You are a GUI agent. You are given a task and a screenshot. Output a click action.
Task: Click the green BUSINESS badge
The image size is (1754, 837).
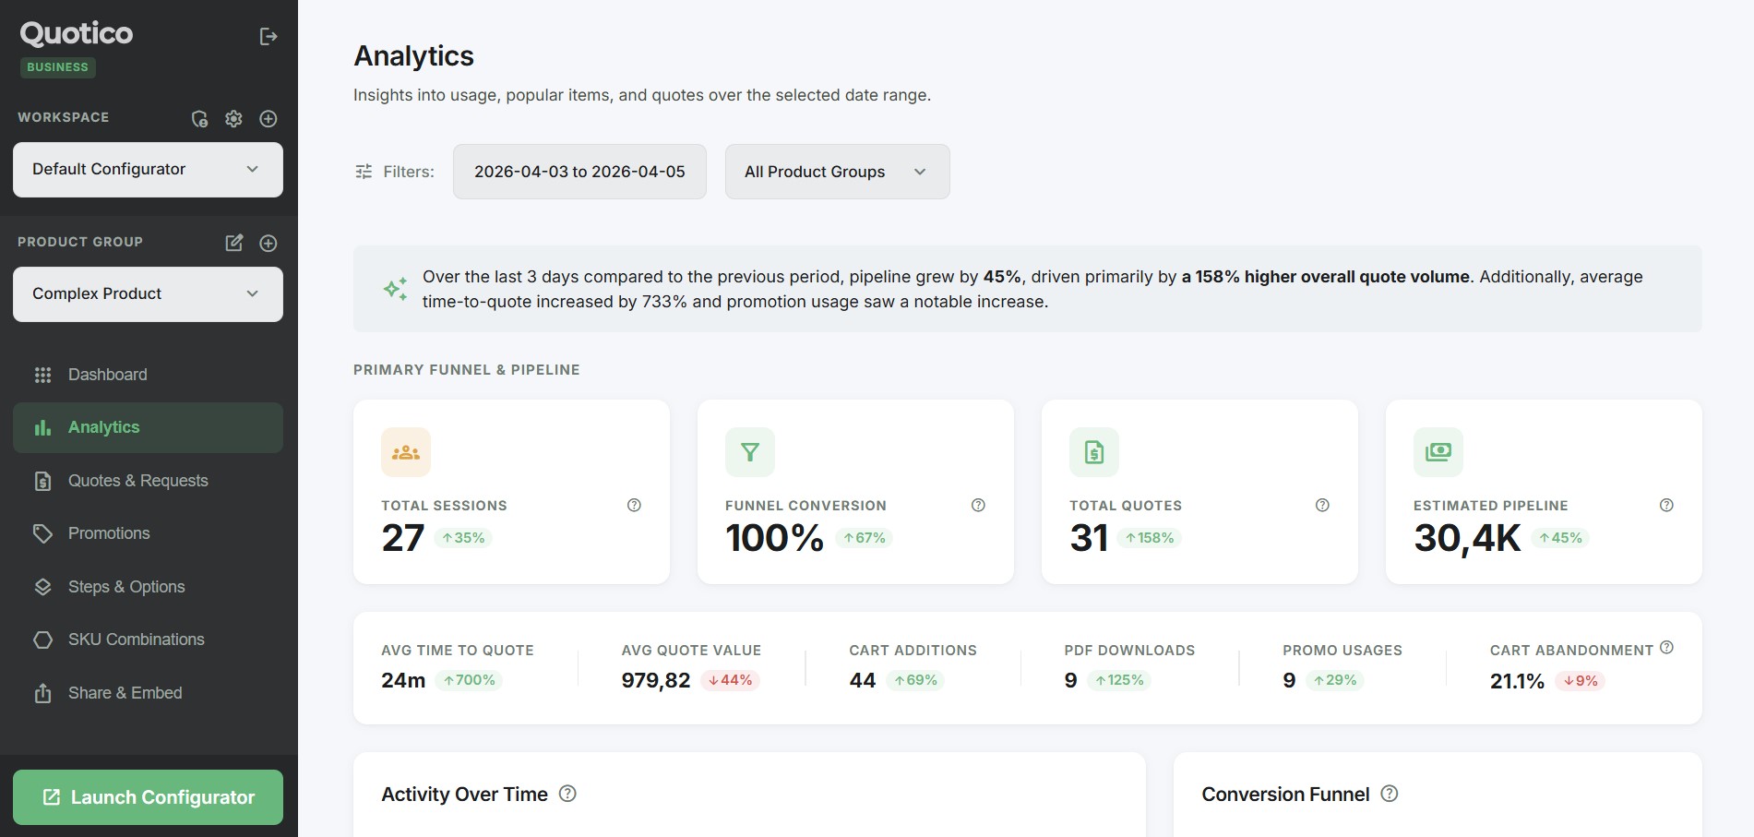click(x=57, y=66)
